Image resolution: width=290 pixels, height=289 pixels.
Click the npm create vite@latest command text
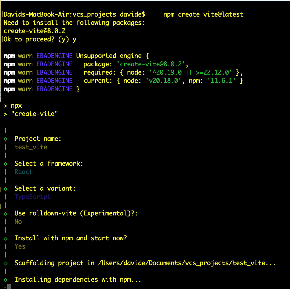click(203, 15)
